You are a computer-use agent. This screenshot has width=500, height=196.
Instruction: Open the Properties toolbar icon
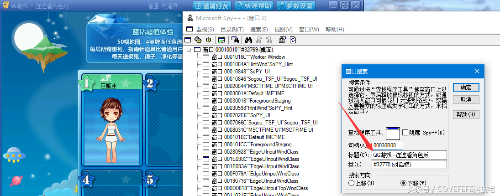[283, 40]
